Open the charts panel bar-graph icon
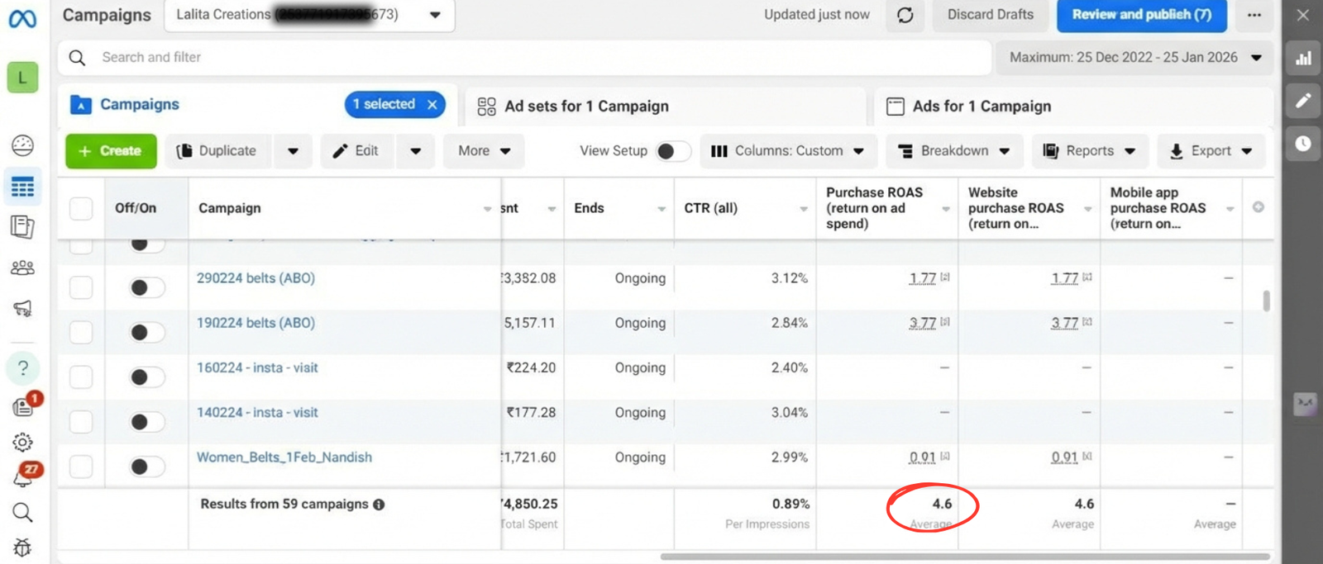The height and width of the screenshot is (564, 1323). [x=1303, y=58]
